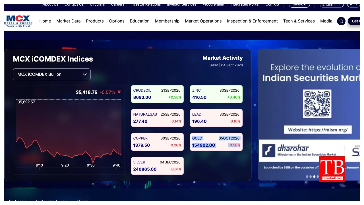Open the Market Operations menu

pyautogui.click(x=203, y=21)
